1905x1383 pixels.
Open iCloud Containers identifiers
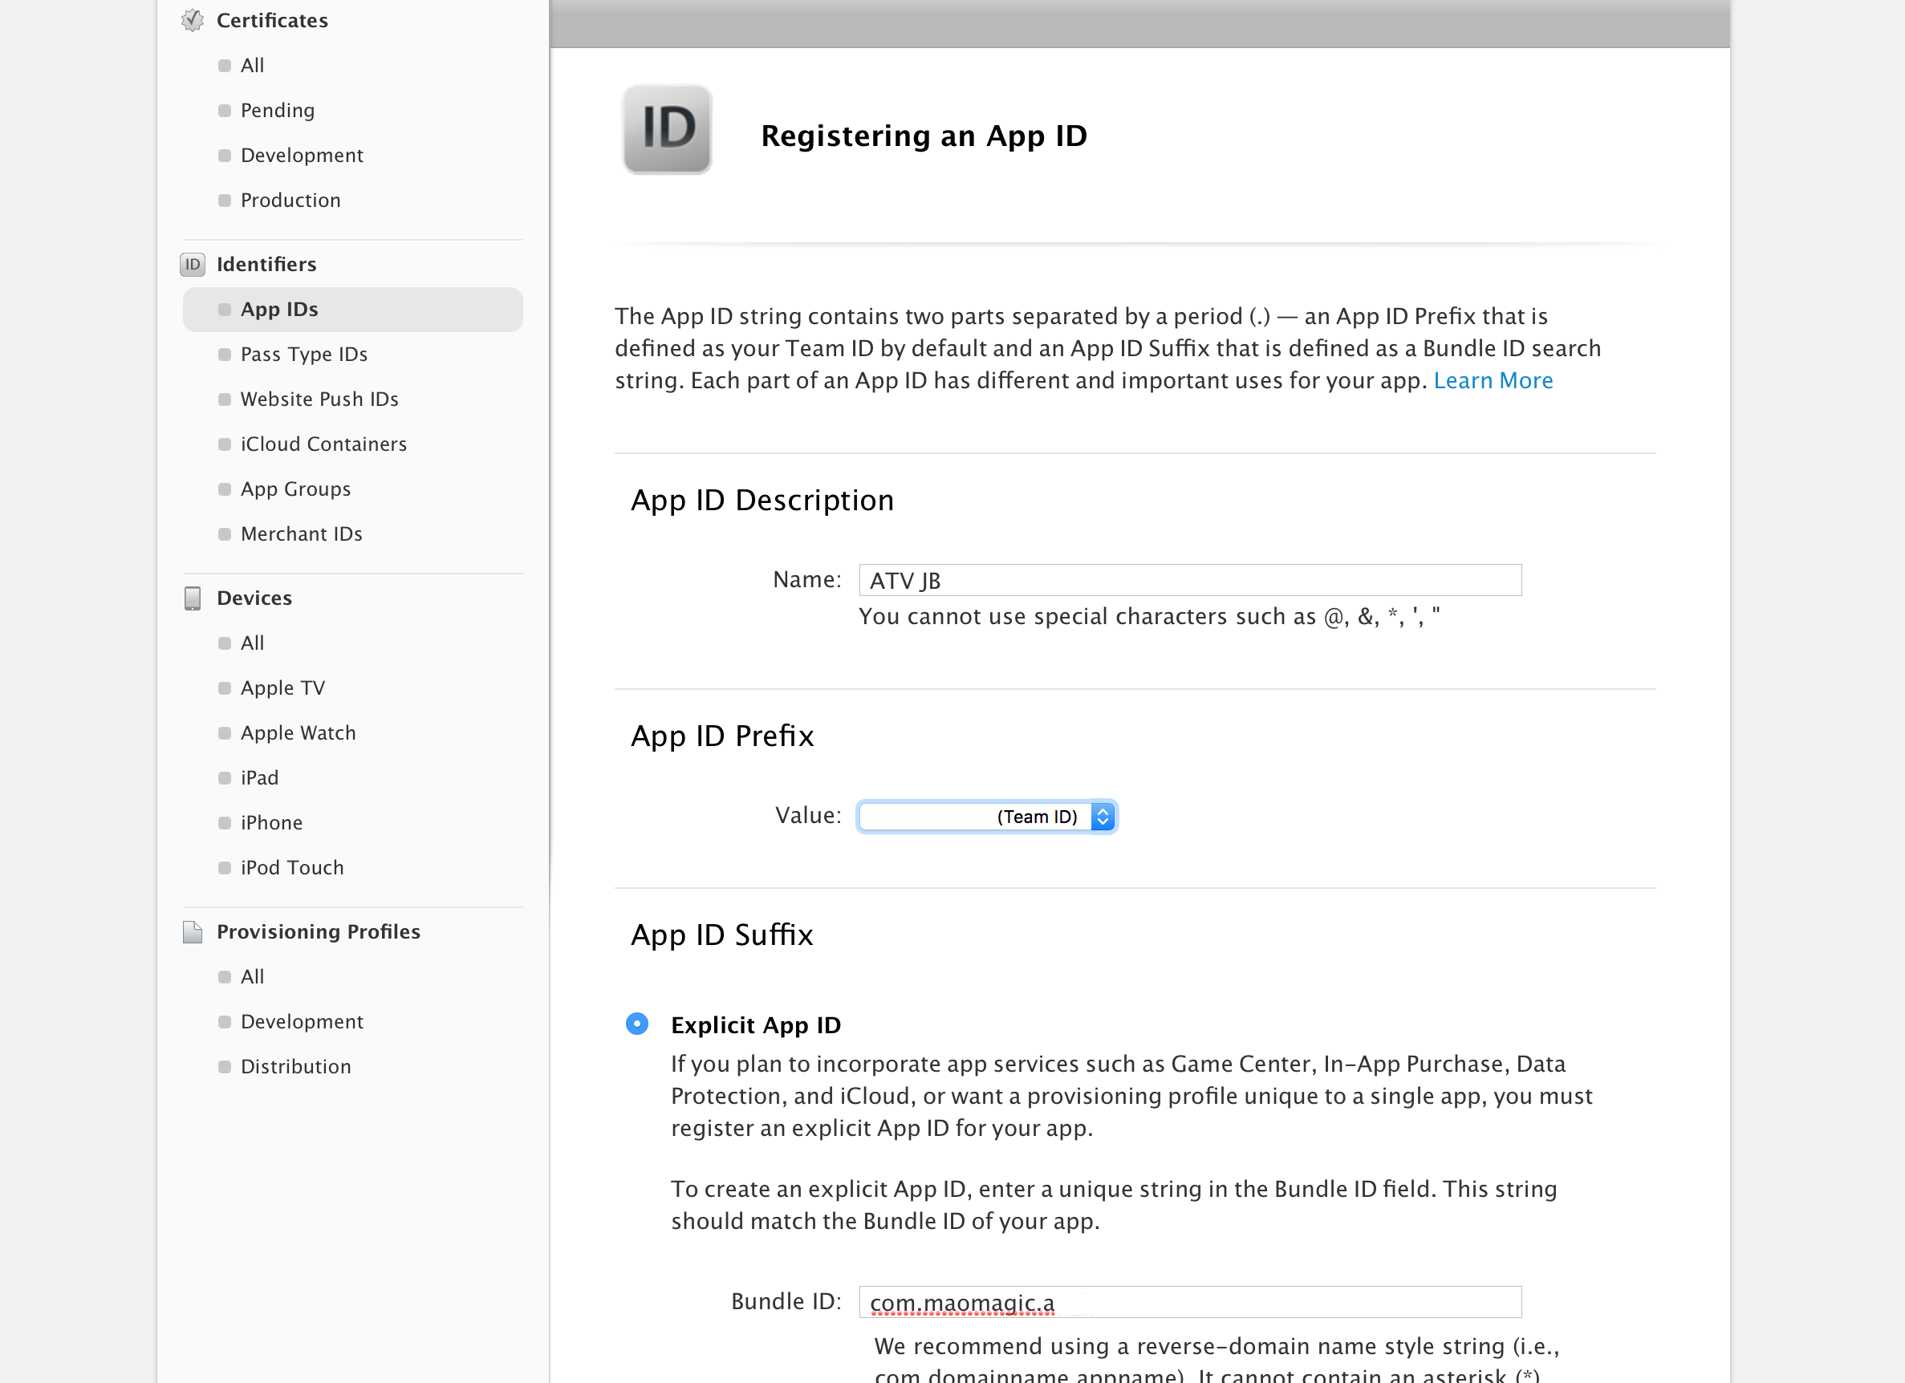[323, 444]
